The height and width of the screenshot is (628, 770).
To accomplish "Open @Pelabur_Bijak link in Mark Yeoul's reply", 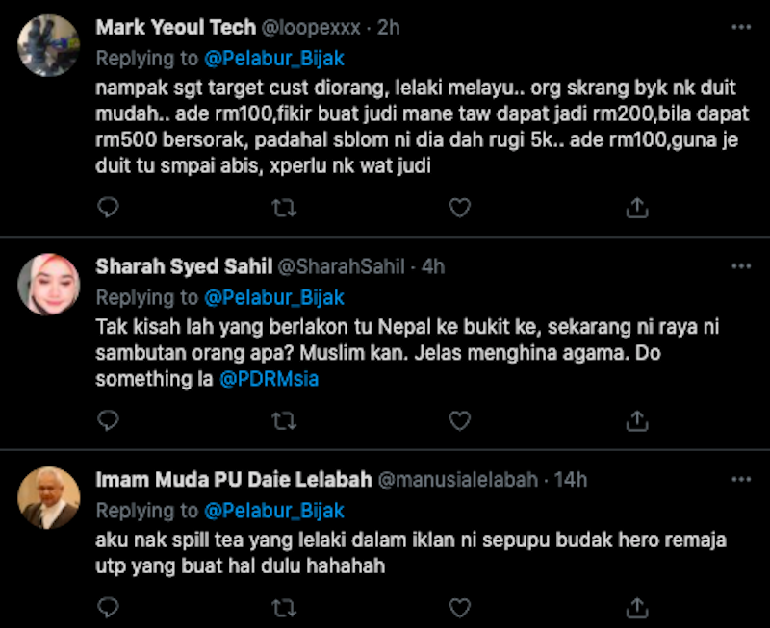I will tap(274, 58).
